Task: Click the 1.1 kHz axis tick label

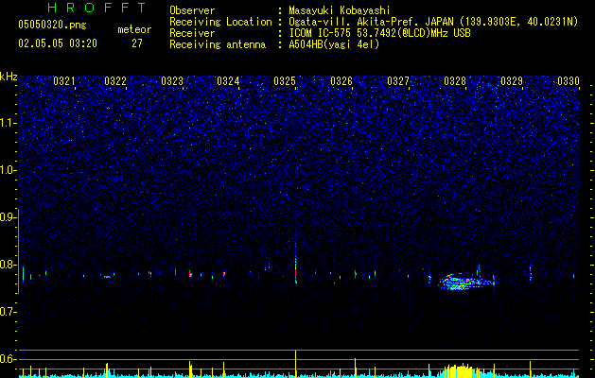Action: [8, 123]
